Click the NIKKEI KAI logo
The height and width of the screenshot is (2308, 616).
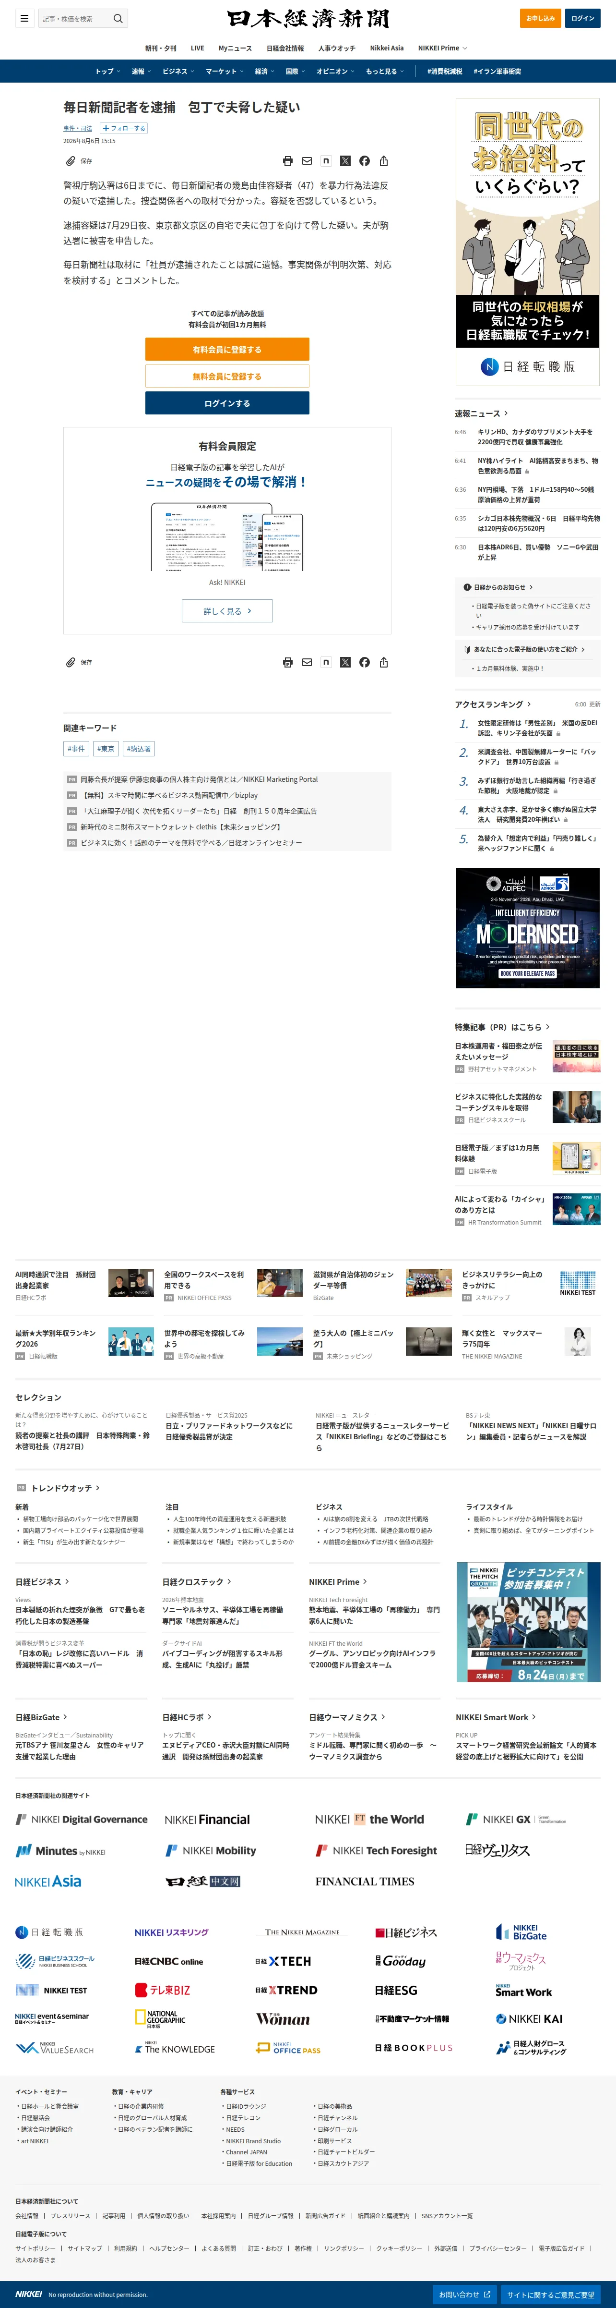coord(529,2018)
